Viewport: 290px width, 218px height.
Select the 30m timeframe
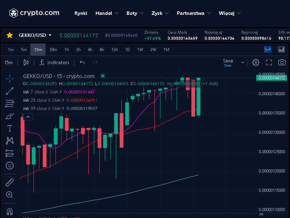[x=53, y=50]
